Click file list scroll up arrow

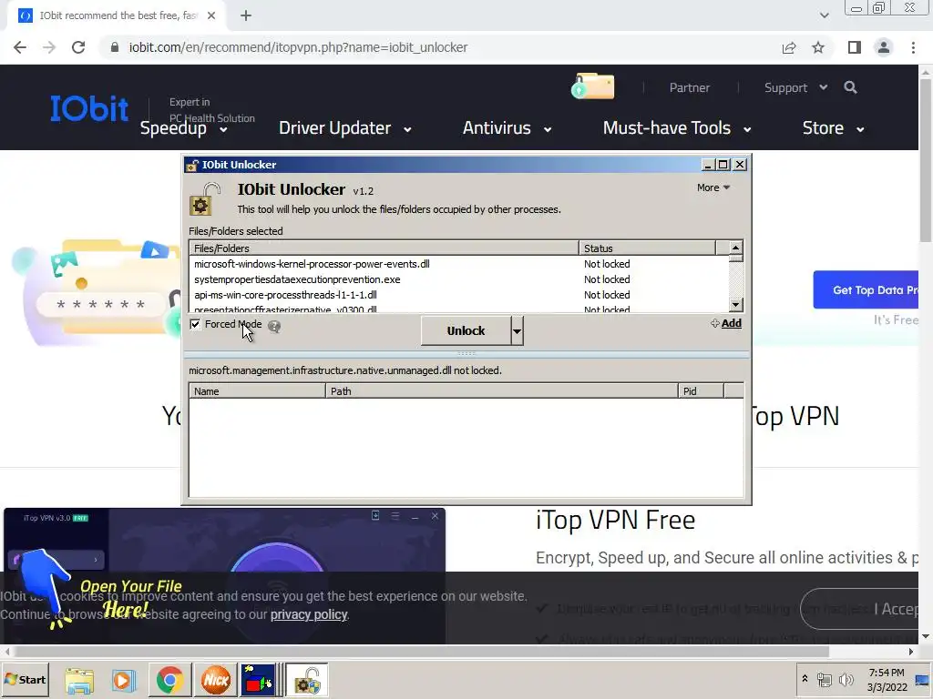pos(736,248)
